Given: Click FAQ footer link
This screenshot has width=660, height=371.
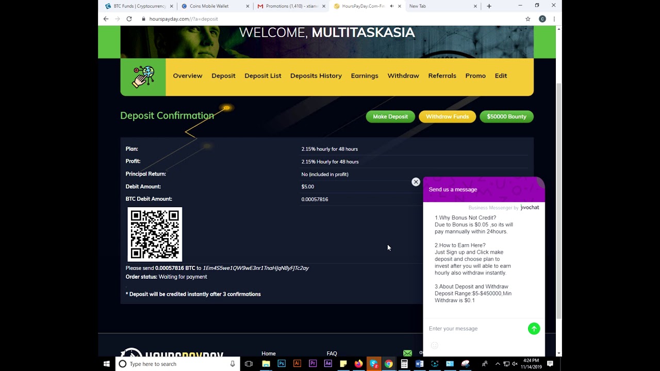Looking at the screenshot, I should pyautogui.click(x=332, y=353).
